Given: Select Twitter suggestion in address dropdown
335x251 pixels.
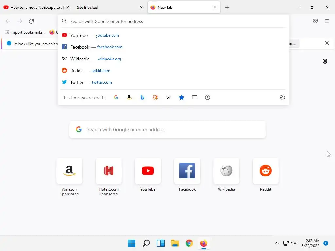Looking at the screenshot, I should [173, 82].
